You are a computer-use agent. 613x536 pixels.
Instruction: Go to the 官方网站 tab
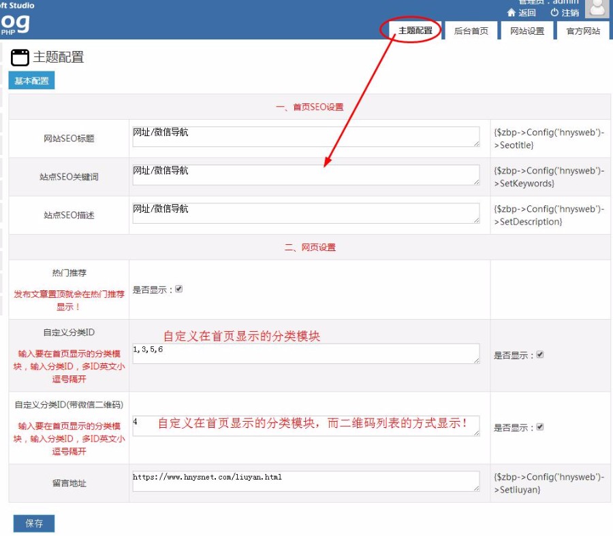(583, 31)
